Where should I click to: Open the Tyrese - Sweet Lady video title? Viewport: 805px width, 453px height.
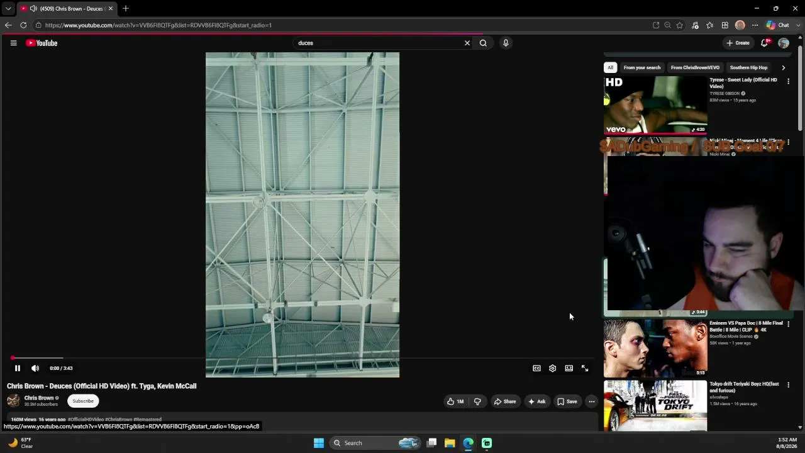coord(743,83)
